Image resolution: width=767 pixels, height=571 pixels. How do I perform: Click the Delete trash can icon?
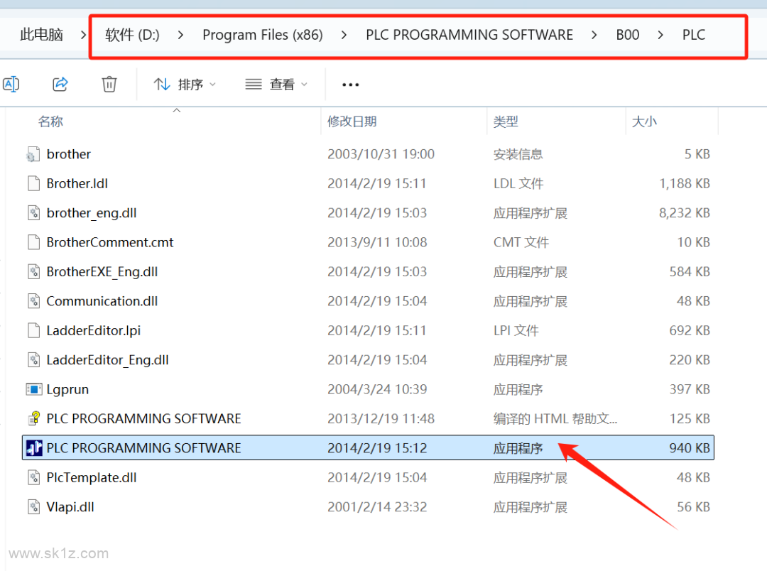[x=109, y=84]
